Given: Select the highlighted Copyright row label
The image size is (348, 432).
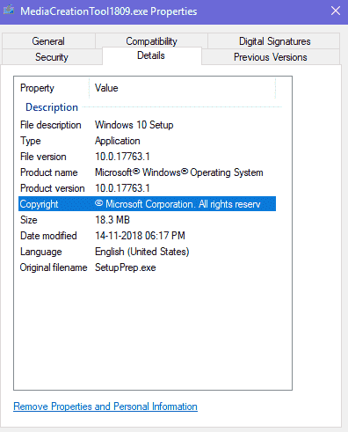Looking at the screenshot, I should pos(39,204).
